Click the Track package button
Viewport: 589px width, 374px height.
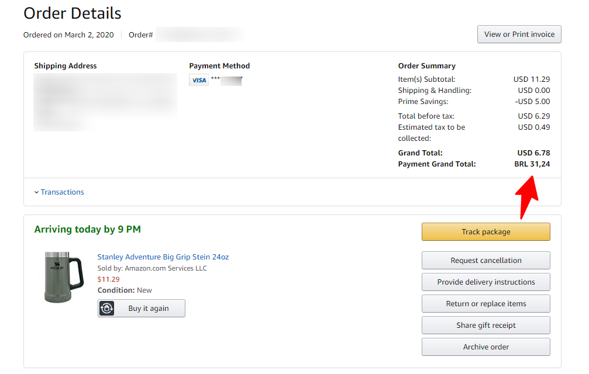(x=485, y=232)
